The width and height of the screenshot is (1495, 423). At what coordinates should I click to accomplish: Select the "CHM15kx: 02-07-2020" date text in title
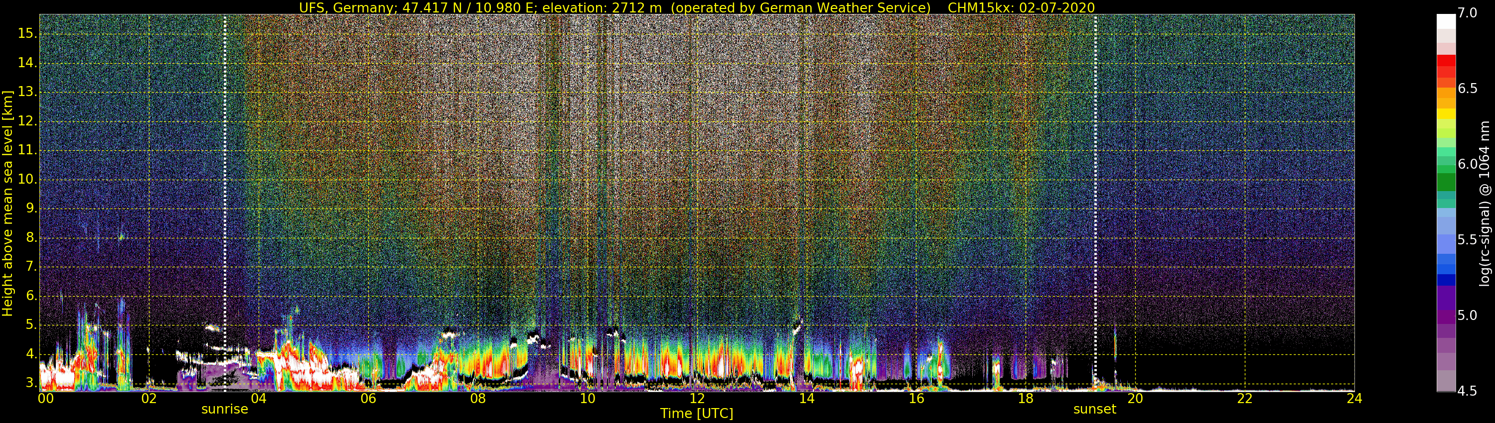pyautogui.click(x=1022, y=7)
